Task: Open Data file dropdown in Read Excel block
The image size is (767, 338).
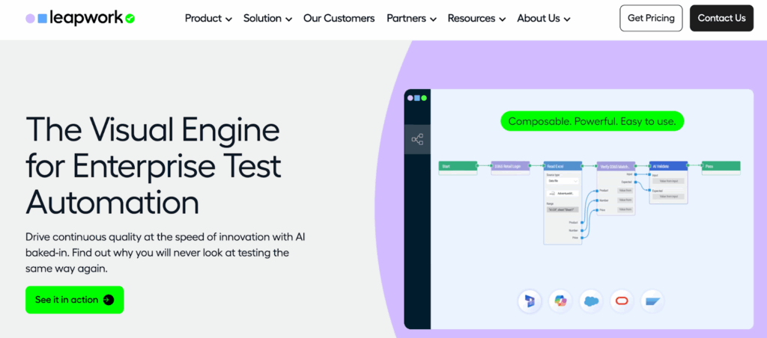Action: click(x=562, y=181)
